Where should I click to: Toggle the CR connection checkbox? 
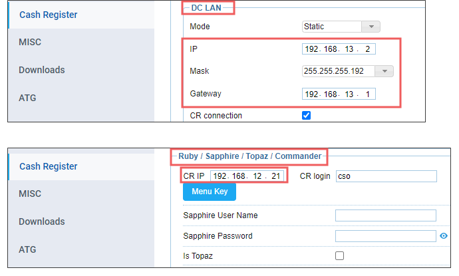click(306, 115)
